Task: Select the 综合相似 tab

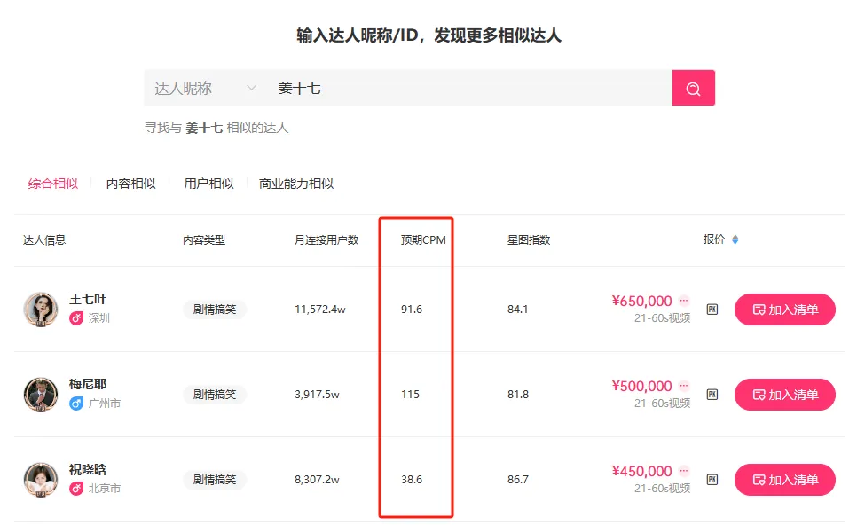Action: [x=53, y=184]
